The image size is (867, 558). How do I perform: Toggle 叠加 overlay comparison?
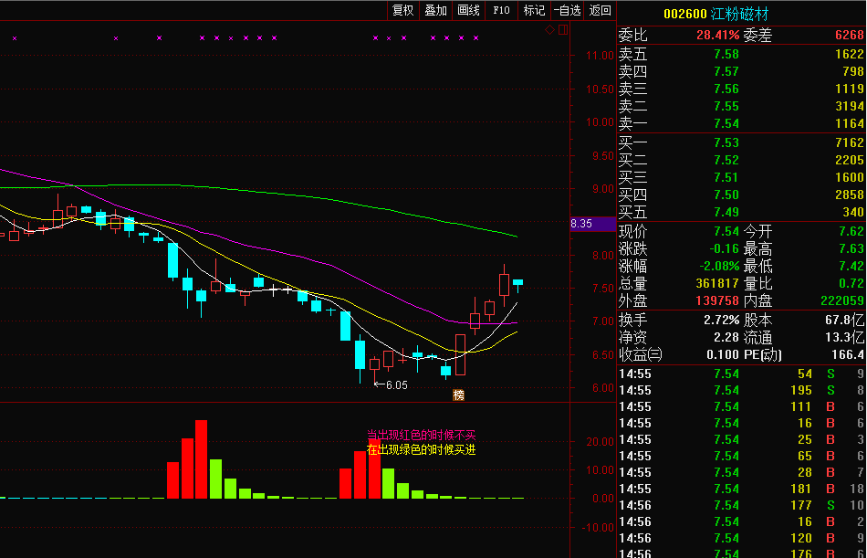tap(435, 10)
